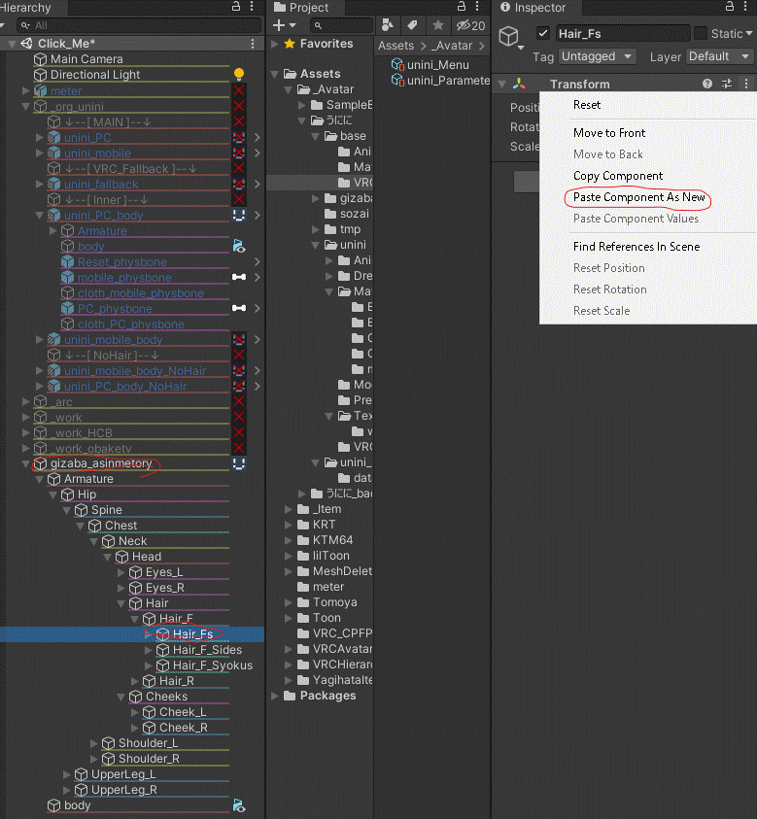Click the yellow light bulb icon beside Directional Light

pos(239,74)
